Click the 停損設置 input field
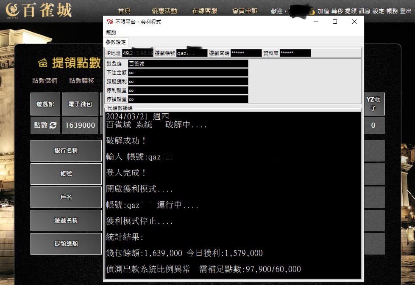Viewport: 415px width, 285px height. pyautogui.click(x=188, y=99)
